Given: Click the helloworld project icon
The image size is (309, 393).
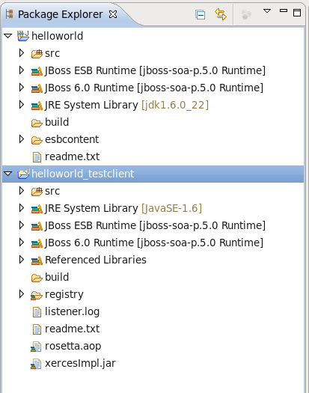Looking at the screenshot, I should [23, 36].
